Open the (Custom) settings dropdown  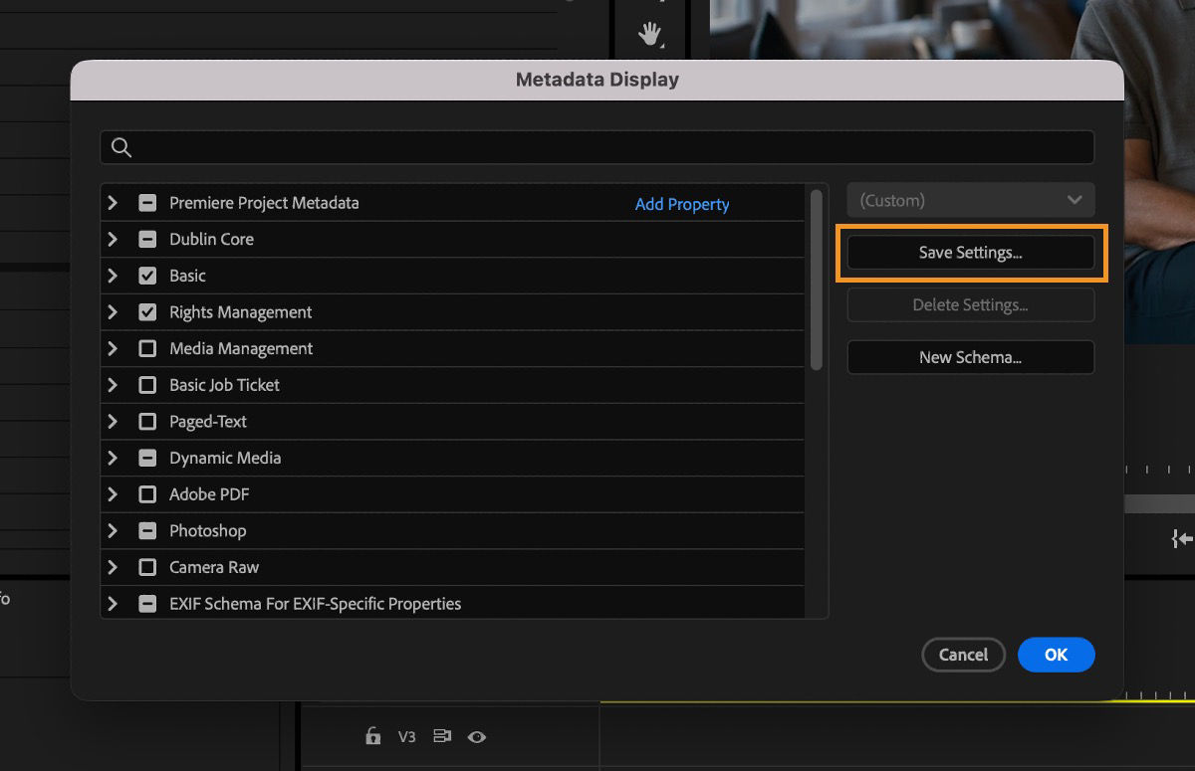pos(970,199)
